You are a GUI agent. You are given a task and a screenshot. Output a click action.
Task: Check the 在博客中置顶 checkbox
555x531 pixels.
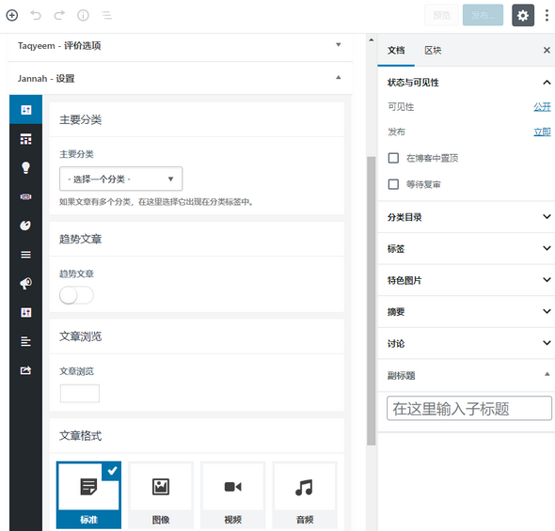pos(393,158)
